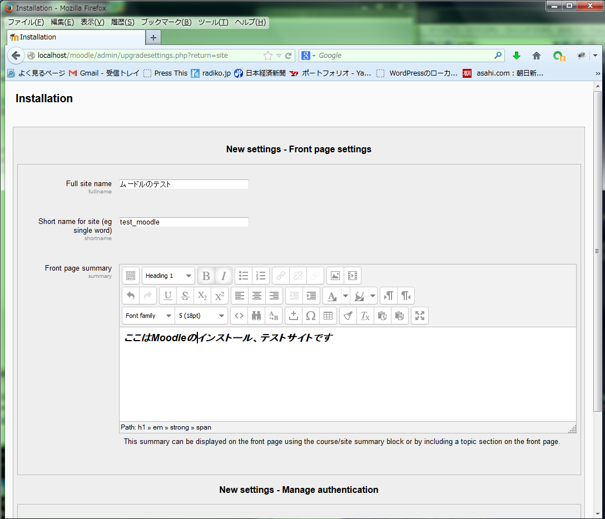Paste as plain text
This screenshot has width=605, height=519.
tap(383, 316)
